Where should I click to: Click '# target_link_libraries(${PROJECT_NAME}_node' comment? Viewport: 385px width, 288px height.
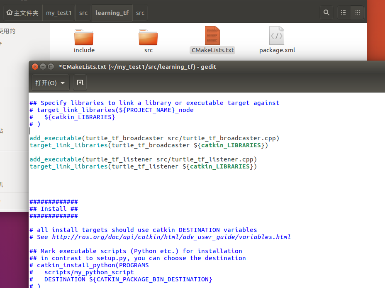coord(112,110)
